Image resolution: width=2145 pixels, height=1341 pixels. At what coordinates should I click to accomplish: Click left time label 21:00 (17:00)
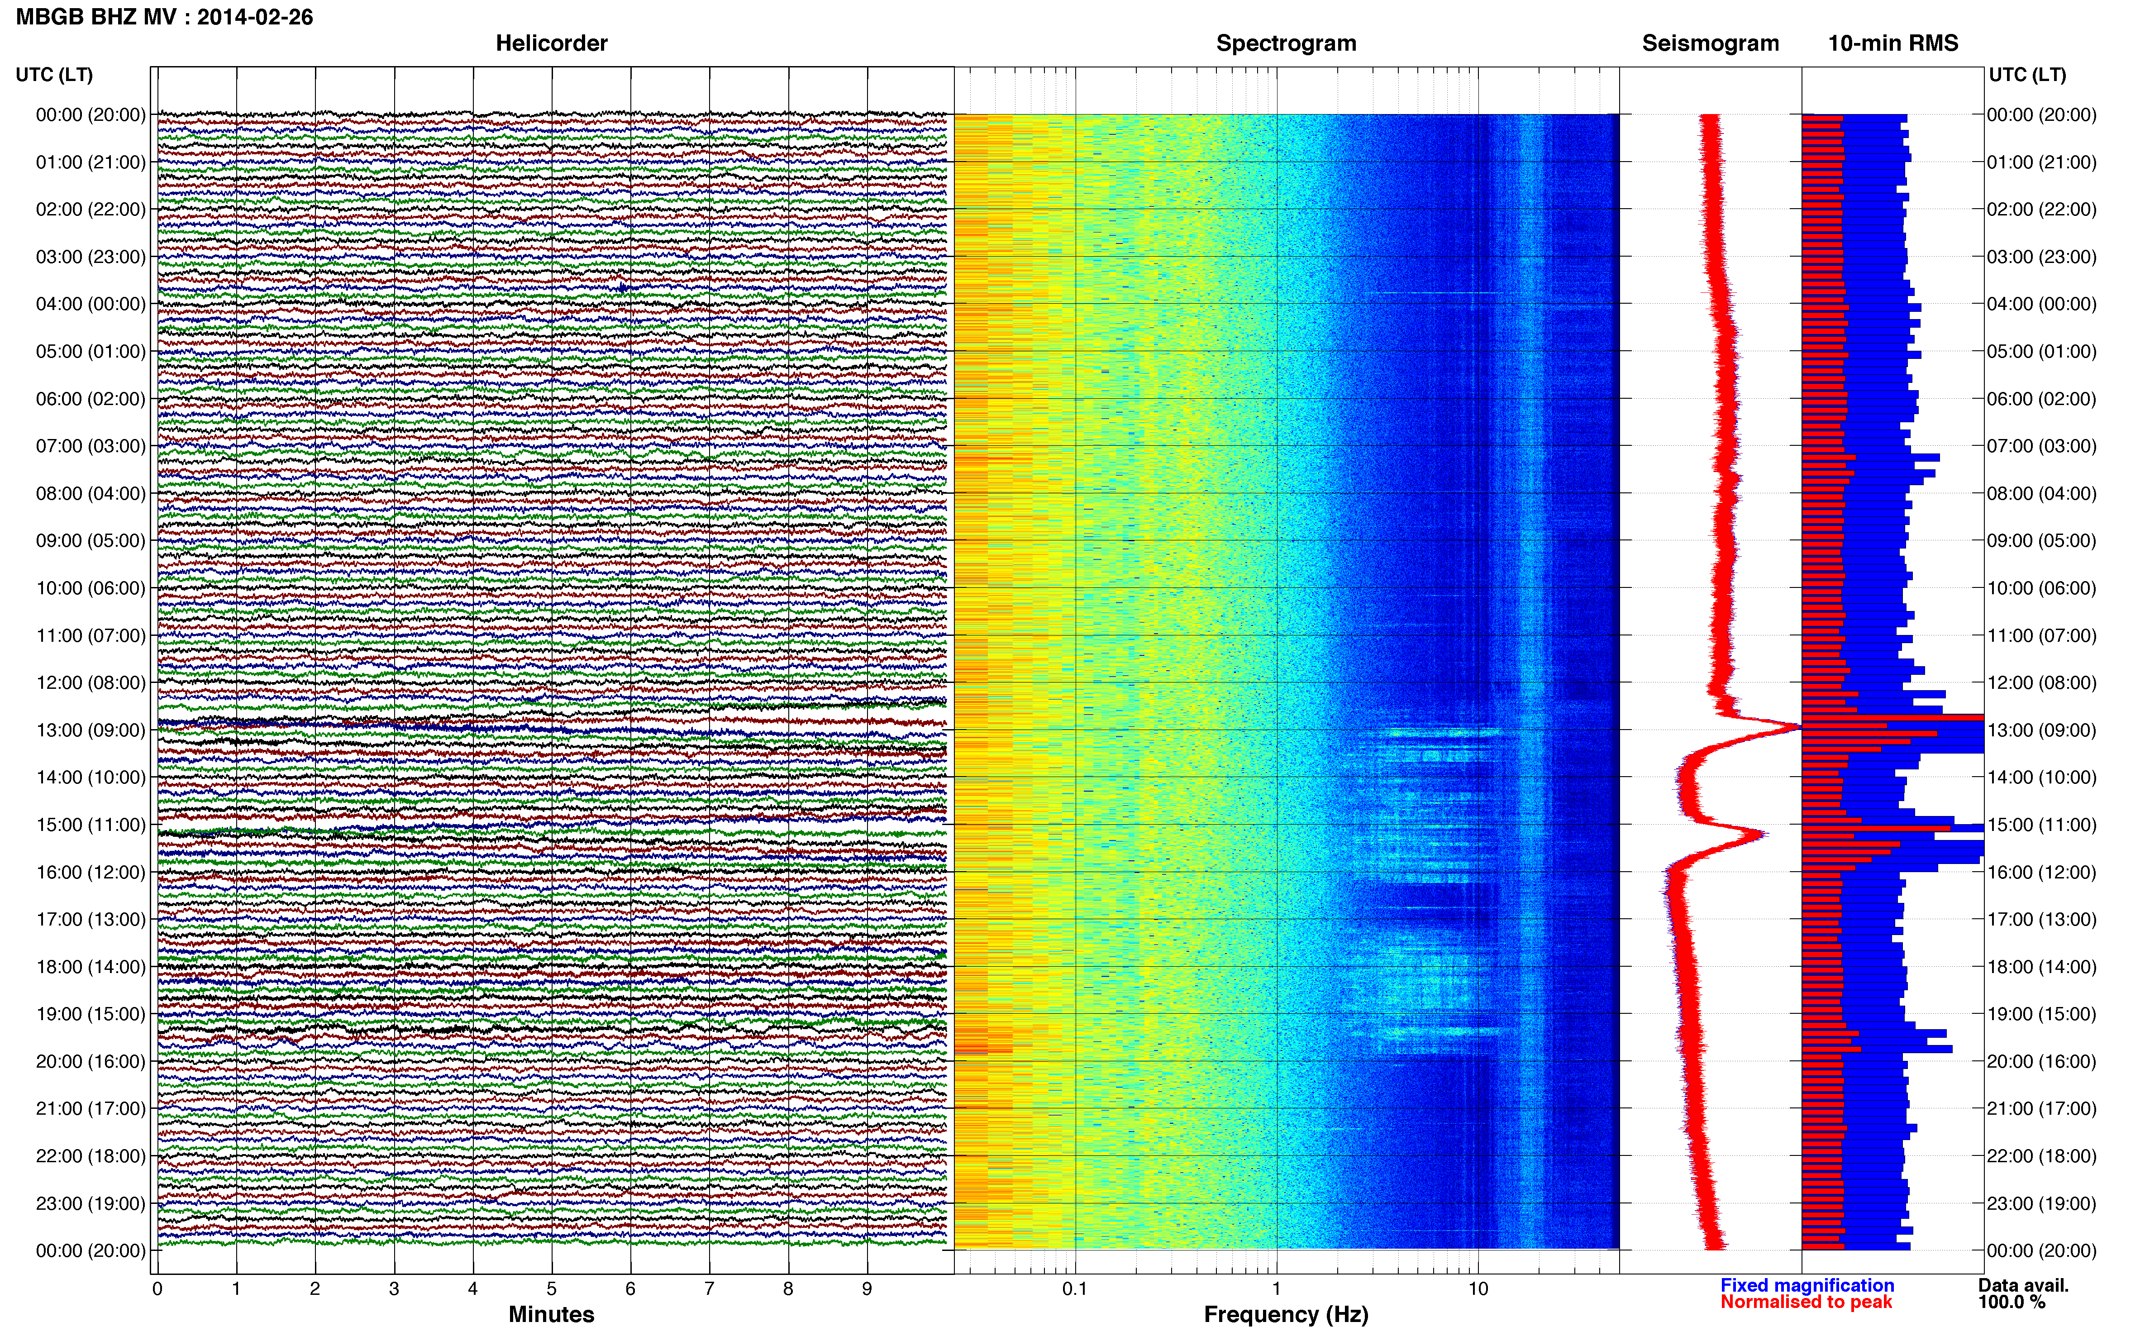click(91, 1109)
